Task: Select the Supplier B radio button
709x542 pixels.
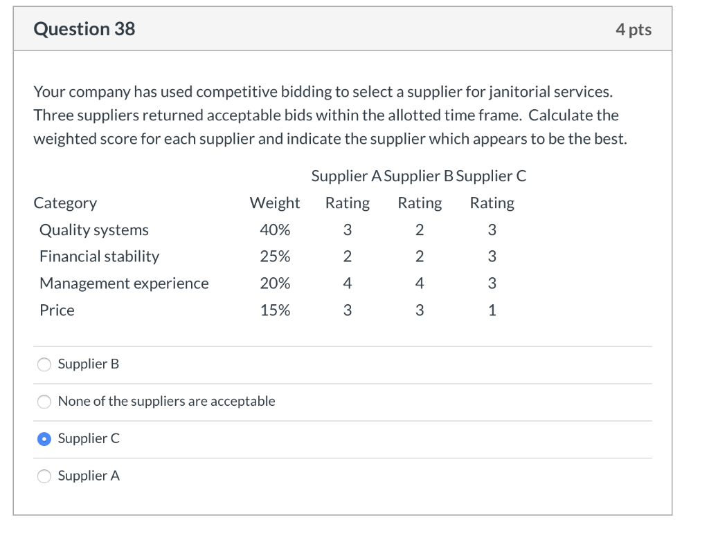Action: coord(44,364)
